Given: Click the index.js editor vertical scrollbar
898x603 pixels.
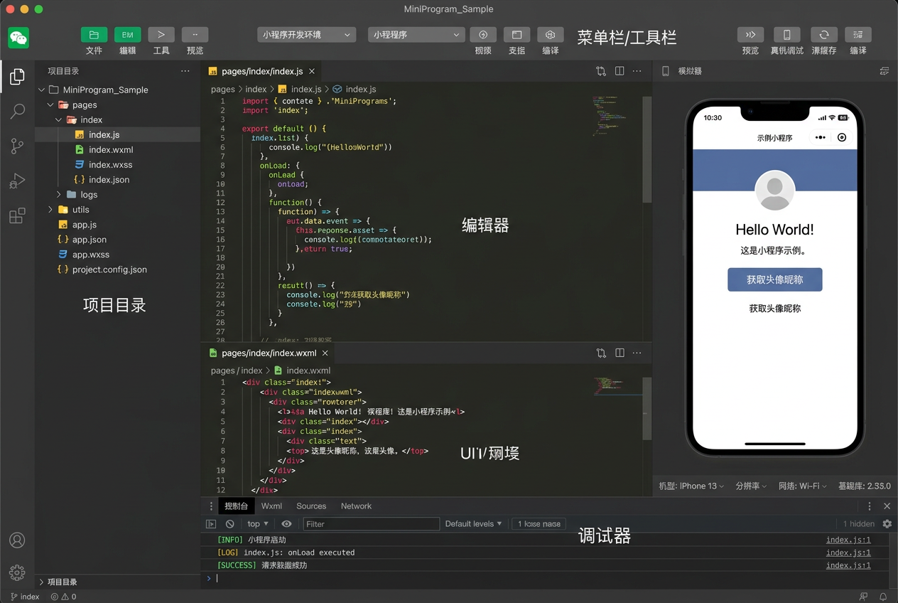Looking at the screenshot, I should pyautogui.click(x=647, y=149).
